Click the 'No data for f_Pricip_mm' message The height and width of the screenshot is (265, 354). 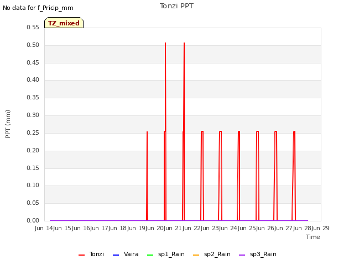tap(38, 8)
